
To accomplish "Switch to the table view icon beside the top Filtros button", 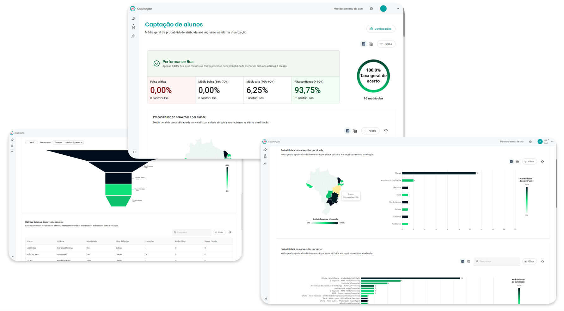I will [371, 44].
